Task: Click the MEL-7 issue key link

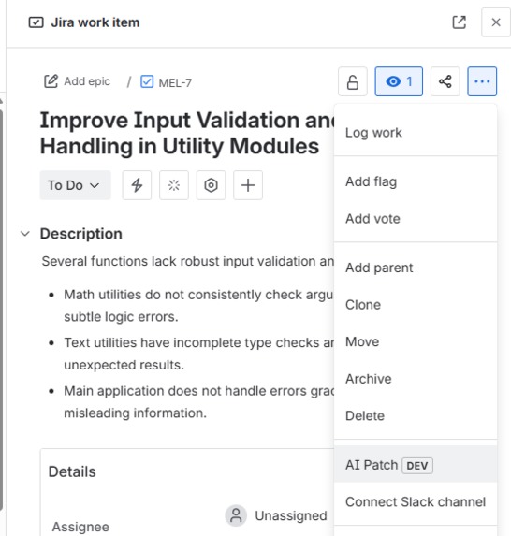Action: [x=175, y=82]
